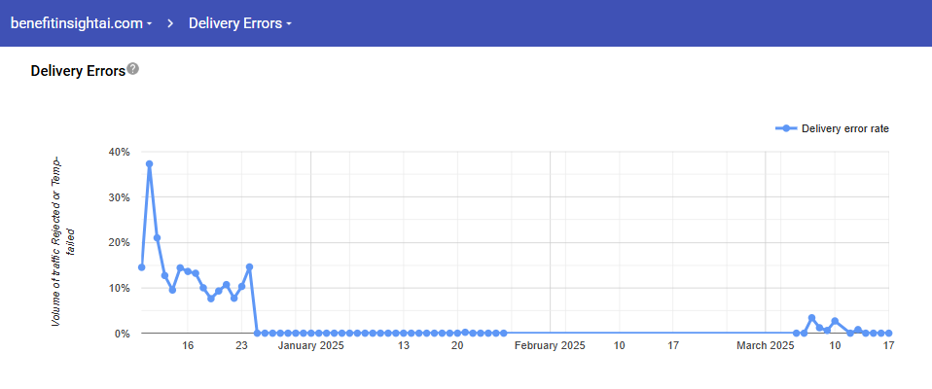Click the last data point at March 17

tap(889, 333)
